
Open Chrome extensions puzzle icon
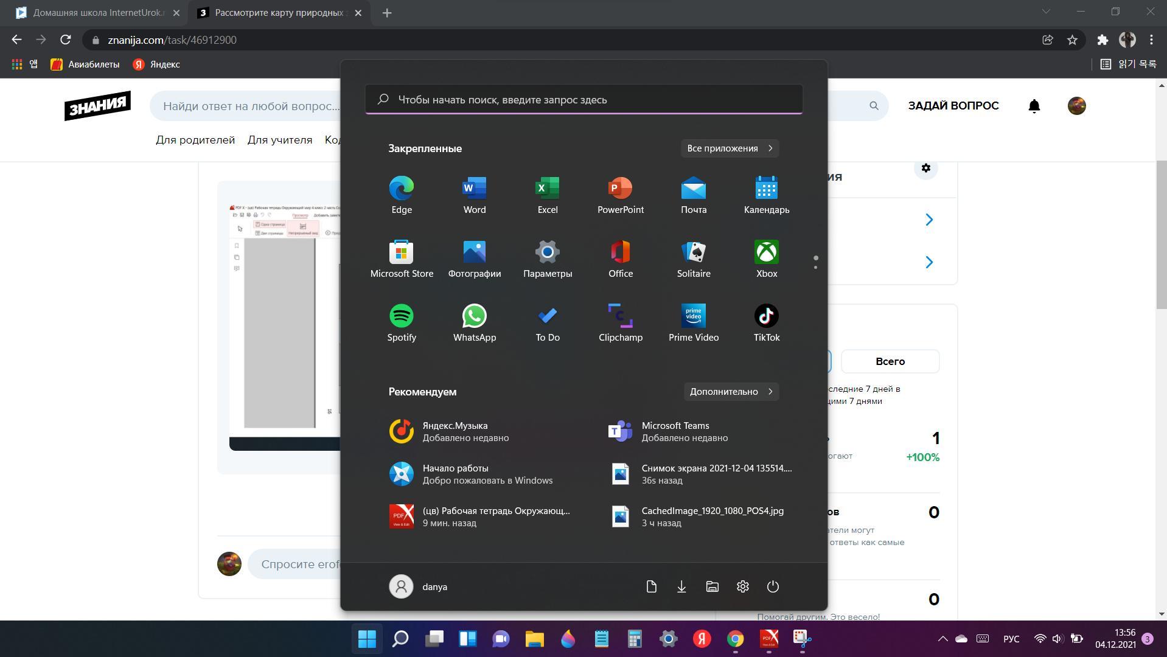tap(1103, 40)
